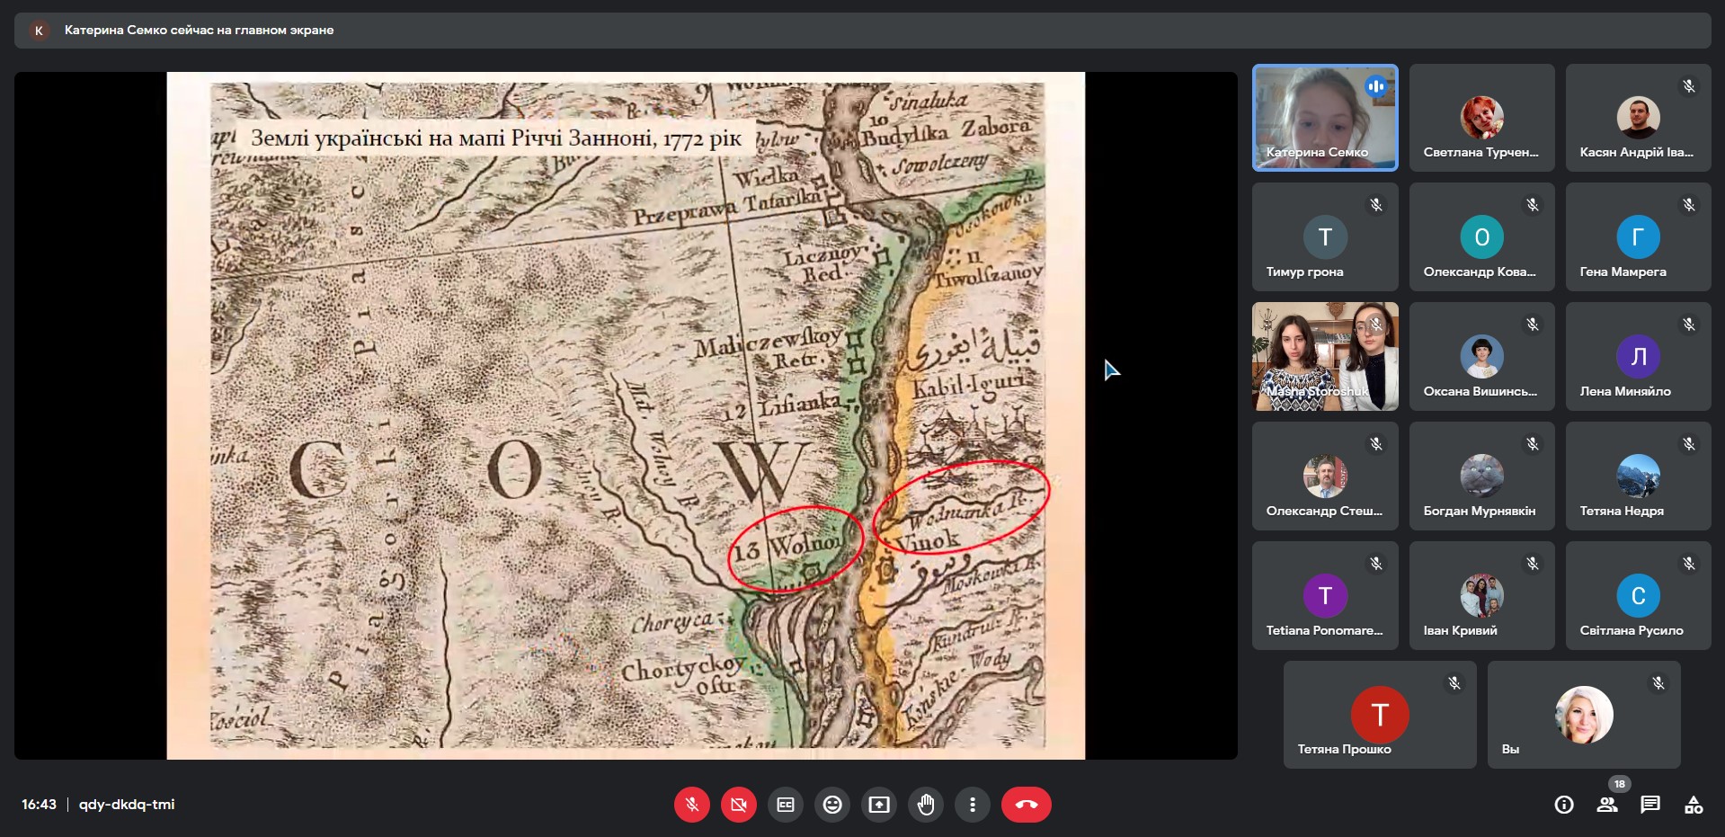Click Masha Storoshuk video tile
1725x837 pixels.
1325,357
